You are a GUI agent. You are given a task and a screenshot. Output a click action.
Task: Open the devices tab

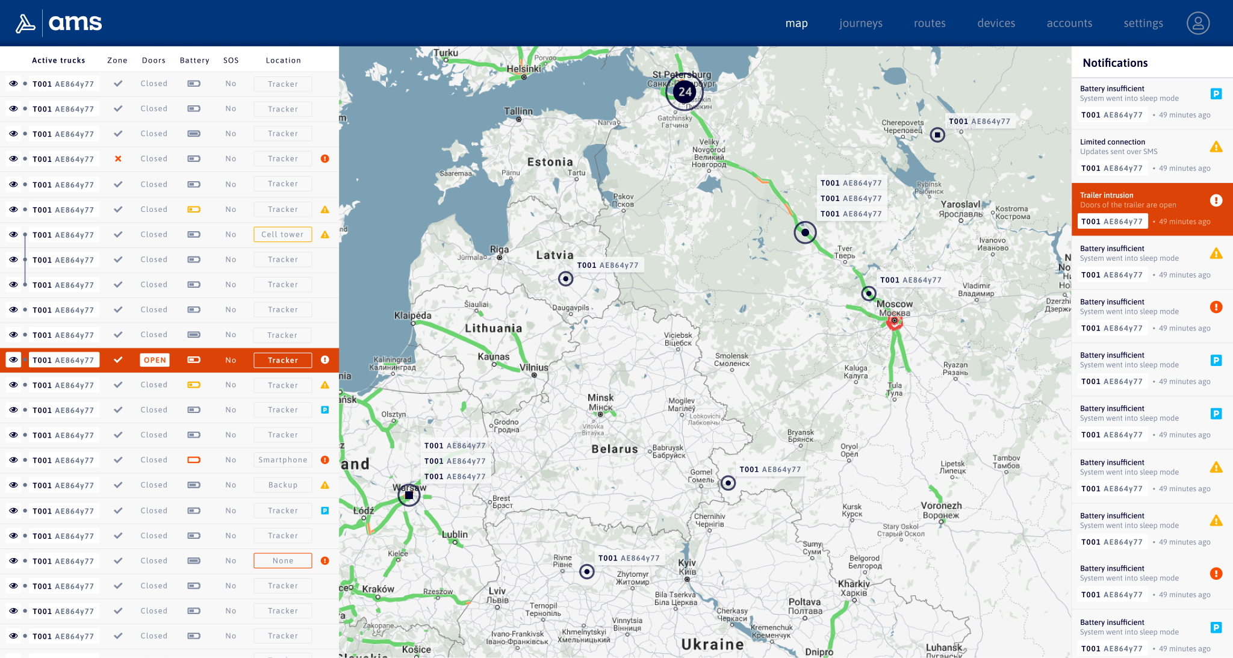coord(996,23)
